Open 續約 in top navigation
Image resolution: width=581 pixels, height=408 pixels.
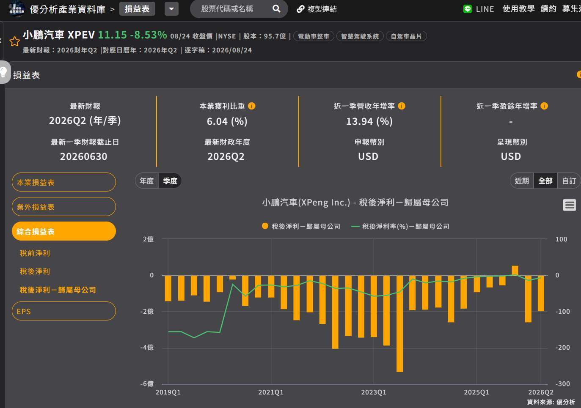(x=548, y=9)
